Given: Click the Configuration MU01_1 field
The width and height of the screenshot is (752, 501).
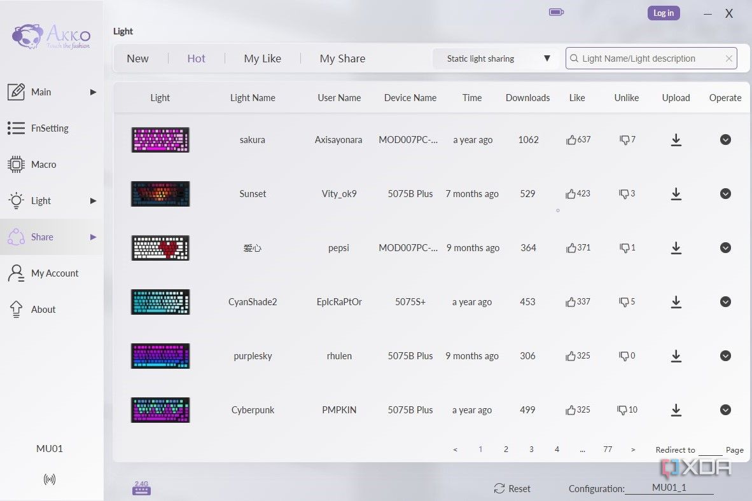Looking at the screenshot, I should click(x=669, y=488).
